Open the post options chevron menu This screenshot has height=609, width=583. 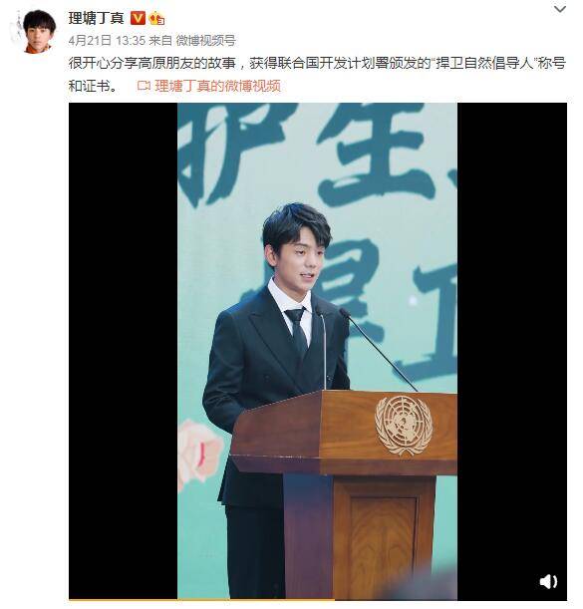560,9
